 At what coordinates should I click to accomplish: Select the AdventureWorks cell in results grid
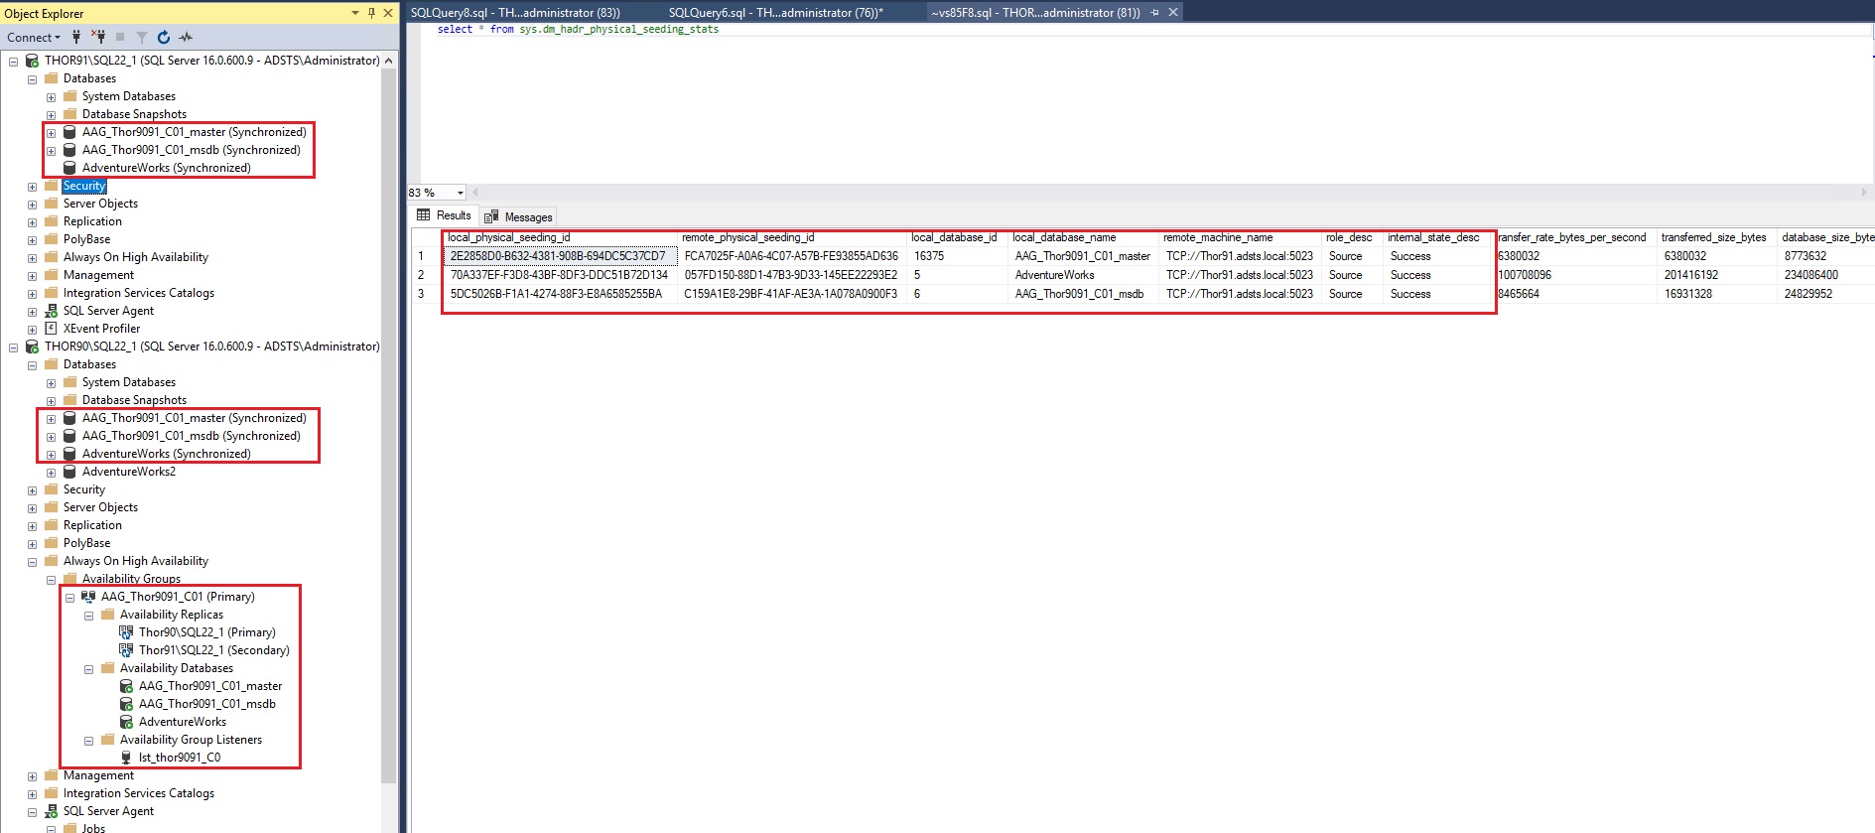[x=1054, y=275]
